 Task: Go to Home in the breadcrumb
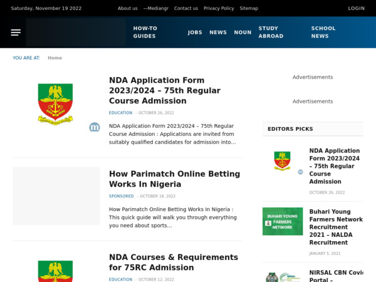coord(55,58)
